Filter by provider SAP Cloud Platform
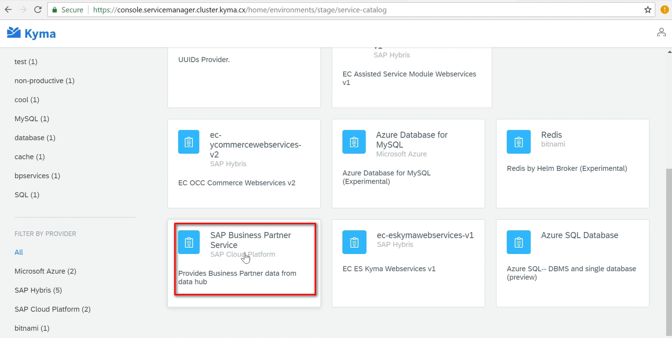Image resolution: width=672 pixels, height=338 pixels. click(52, 310)
